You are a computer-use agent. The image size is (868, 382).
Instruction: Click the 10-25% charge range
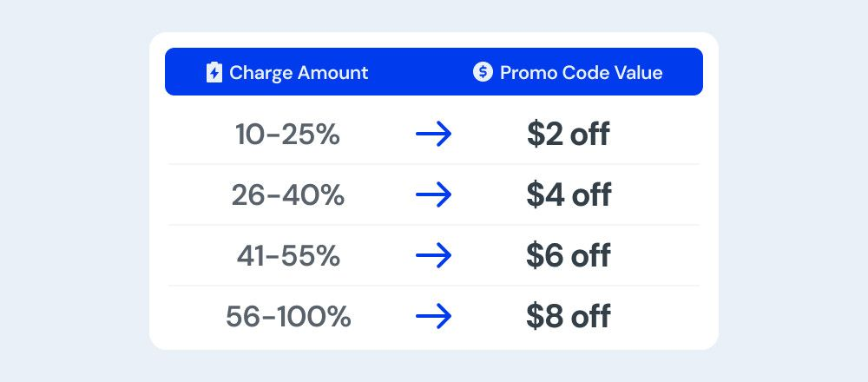288,135
